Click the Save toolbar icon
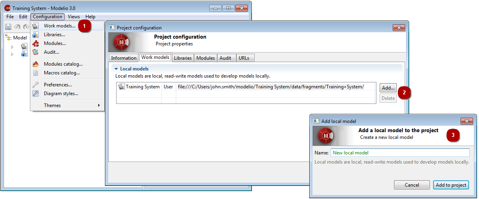The image size is (479, 199). (x=8, y=27)
